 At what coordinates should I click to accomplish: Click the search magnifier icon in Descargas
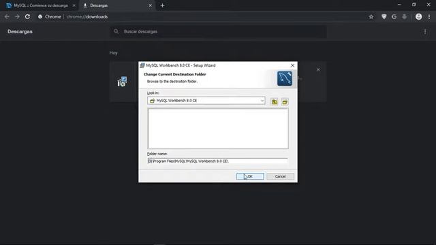pos(116,31)
